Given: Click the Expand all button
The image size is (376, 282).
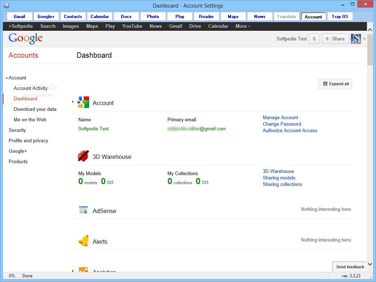Looking at the screenshot, I should (x=335, y=84).
